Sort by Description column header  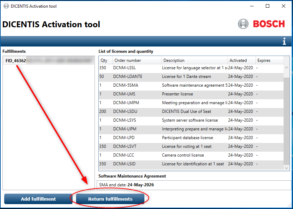pyautogui.click(x=195, y=60)
